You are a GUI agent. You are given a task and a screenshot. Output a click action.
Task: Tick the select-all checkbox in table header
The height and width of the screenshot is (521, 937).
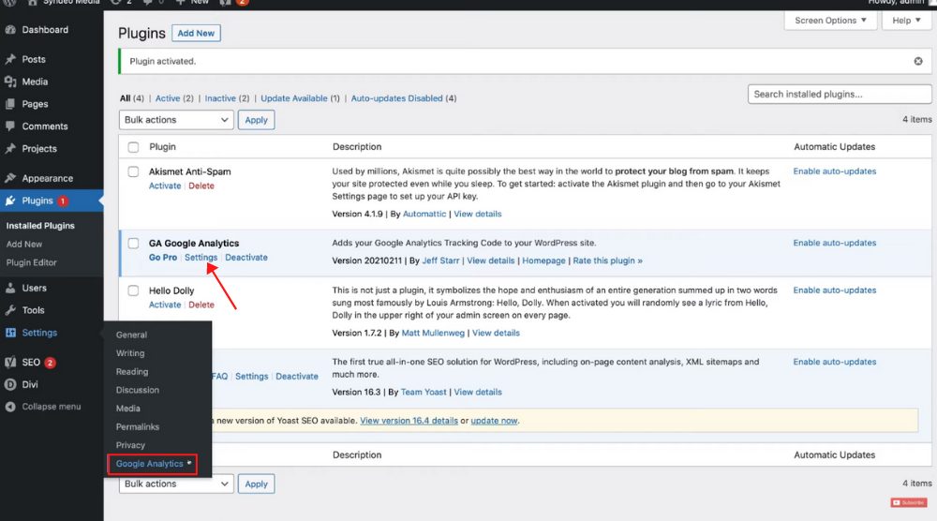133,147
